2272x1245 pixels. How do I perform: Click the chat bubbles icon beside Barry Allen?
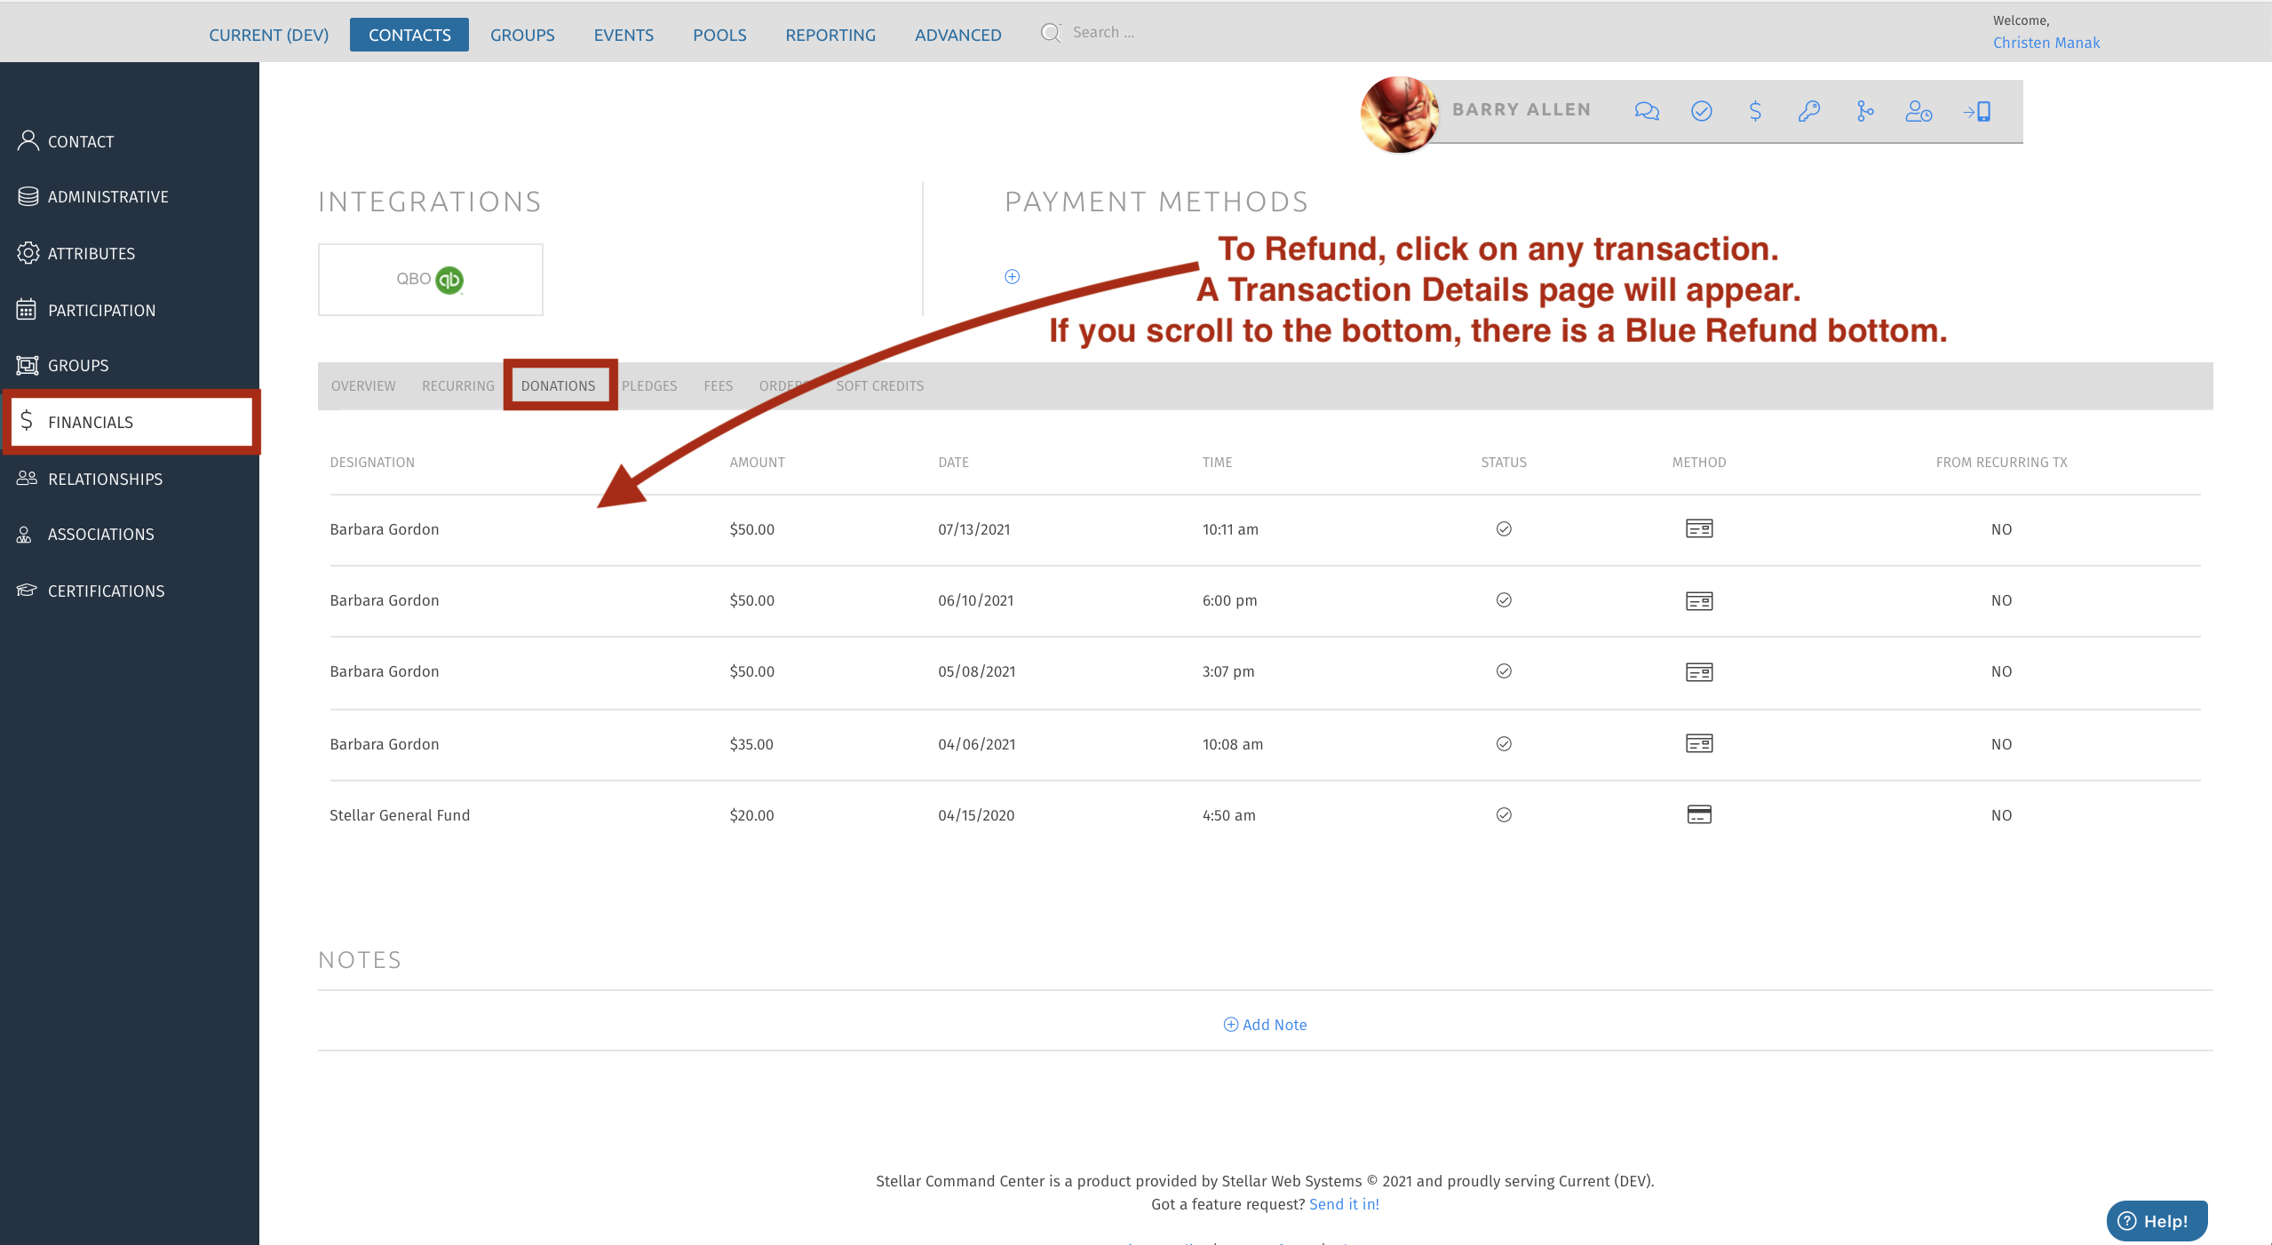click(1646, 111)
